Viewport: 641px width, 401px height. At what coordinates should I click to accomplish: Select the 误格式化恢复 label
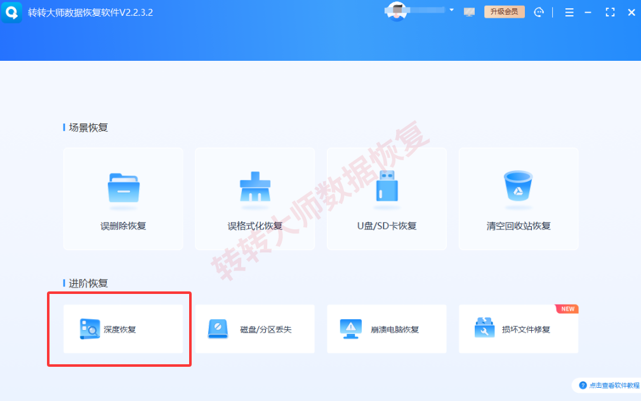(255, 226)
